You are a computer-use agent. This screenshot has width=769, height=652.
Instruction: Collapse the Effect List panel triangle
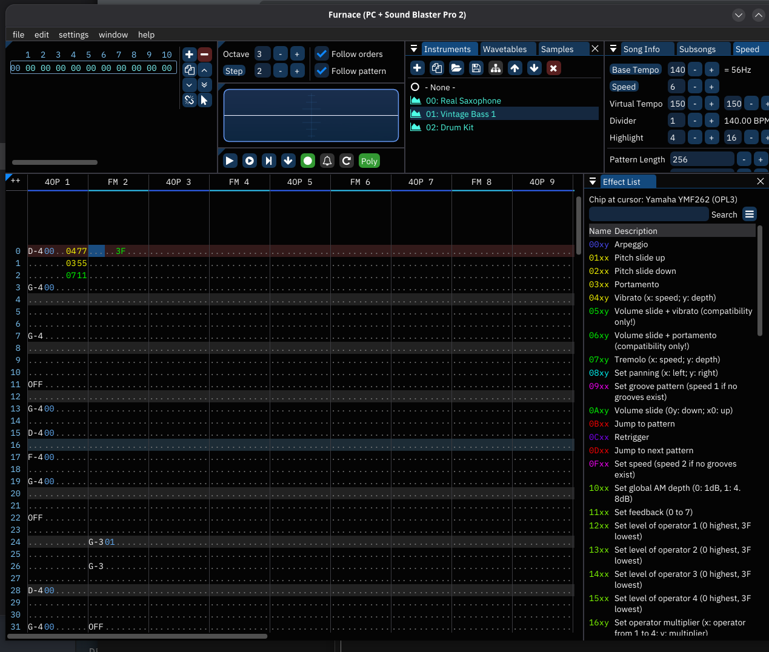coord(593,182)
